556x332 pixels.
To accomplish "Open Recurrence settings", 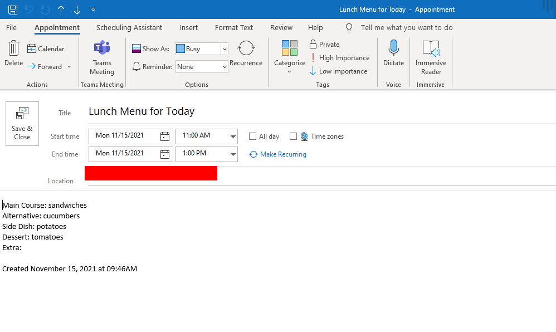I will [x=246, y=53].
